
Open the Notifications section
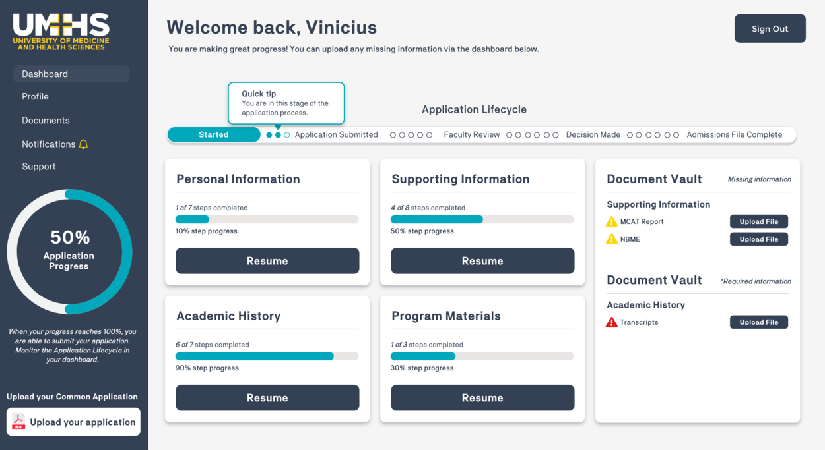(x=49, y=144)
